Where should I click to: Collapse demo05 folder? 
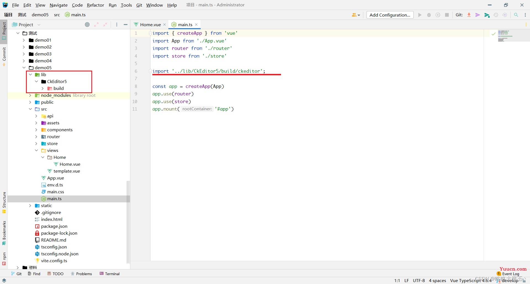click(24, 68)
